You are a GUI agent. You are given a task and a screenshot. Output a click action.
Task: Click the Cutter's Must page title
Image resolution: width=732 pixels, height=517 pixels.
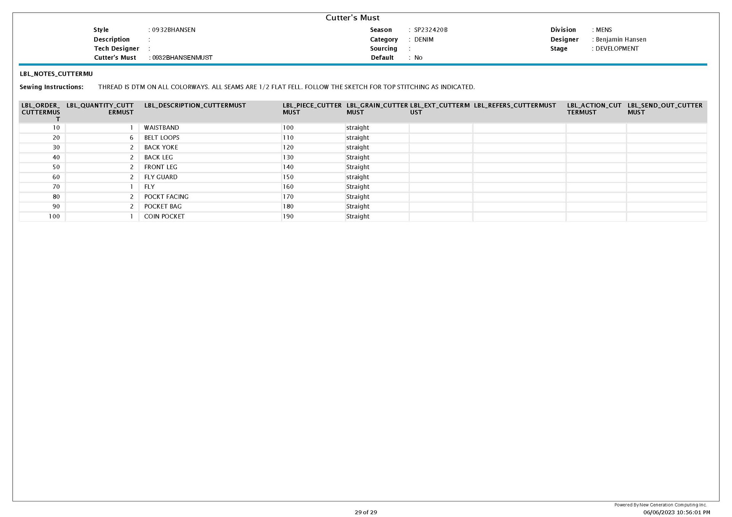click(x=352, y=18)
